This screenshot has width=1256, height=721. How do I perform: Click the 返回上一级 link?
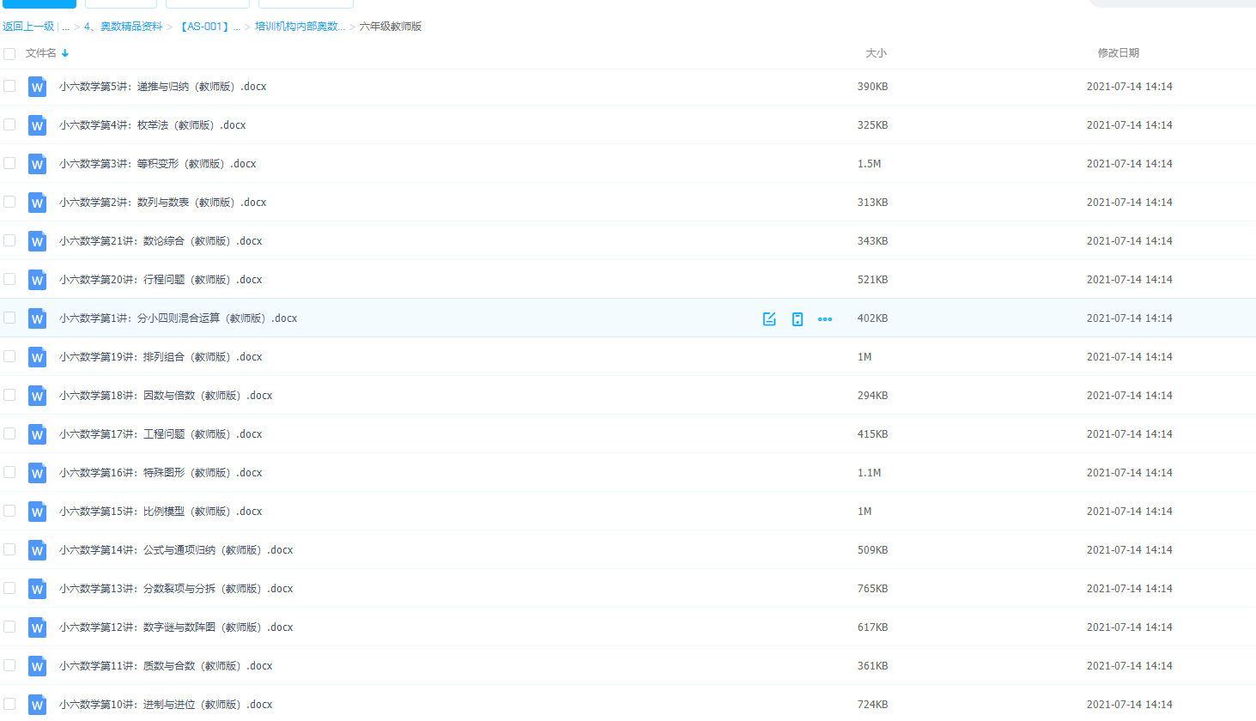(28, 27)
